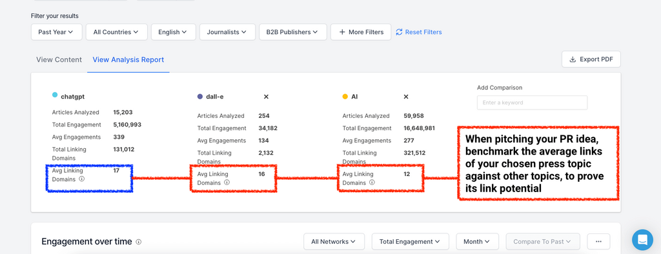Open the Total Engagement chart dropdown
661x254 pixels.
click(409, 242)
